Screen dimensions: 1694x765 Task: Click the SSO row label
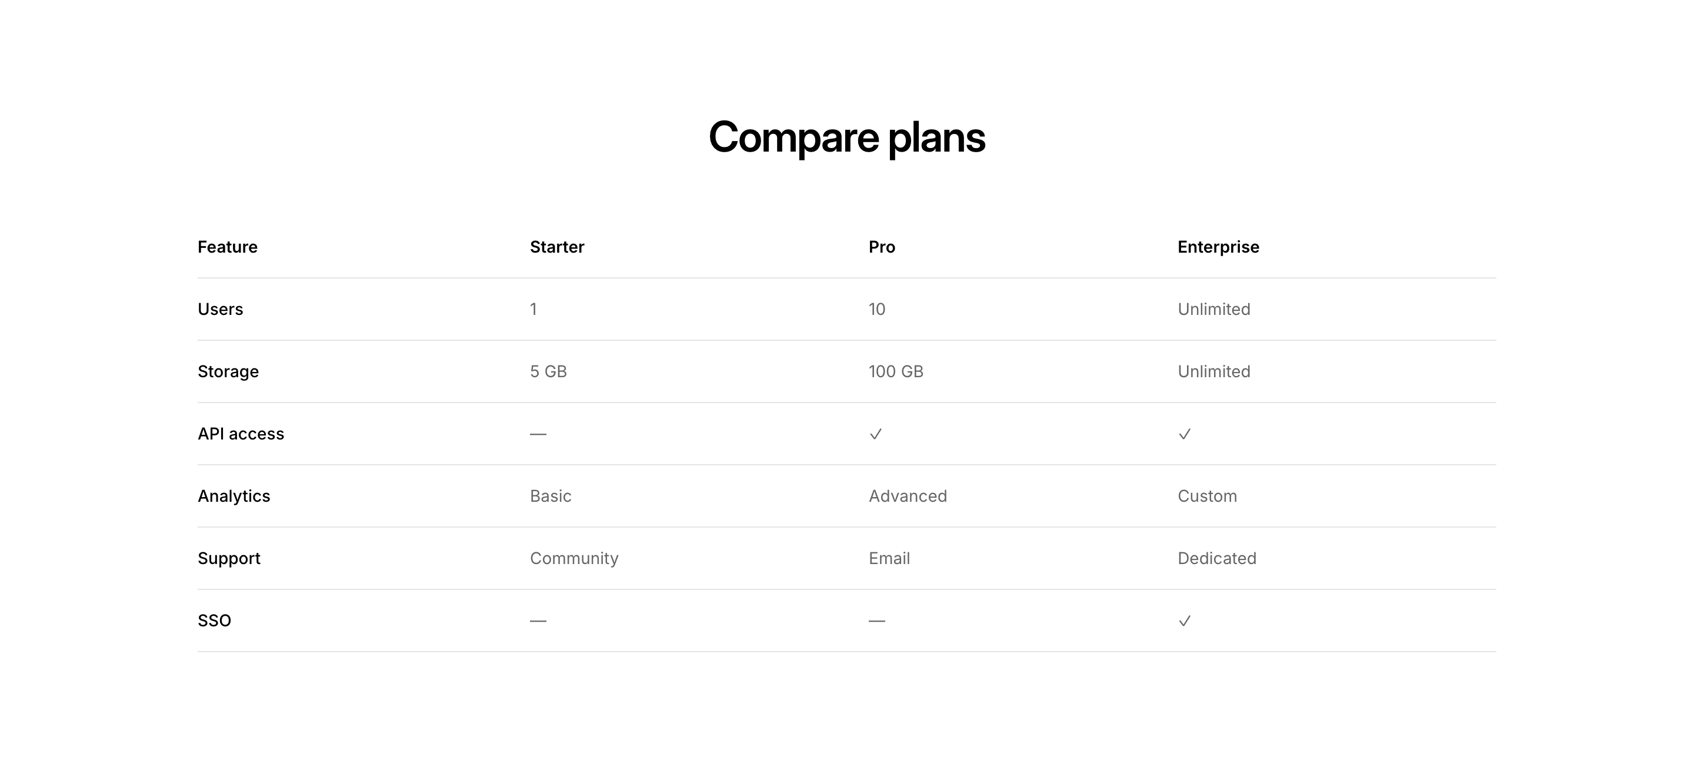pos(214,621)
